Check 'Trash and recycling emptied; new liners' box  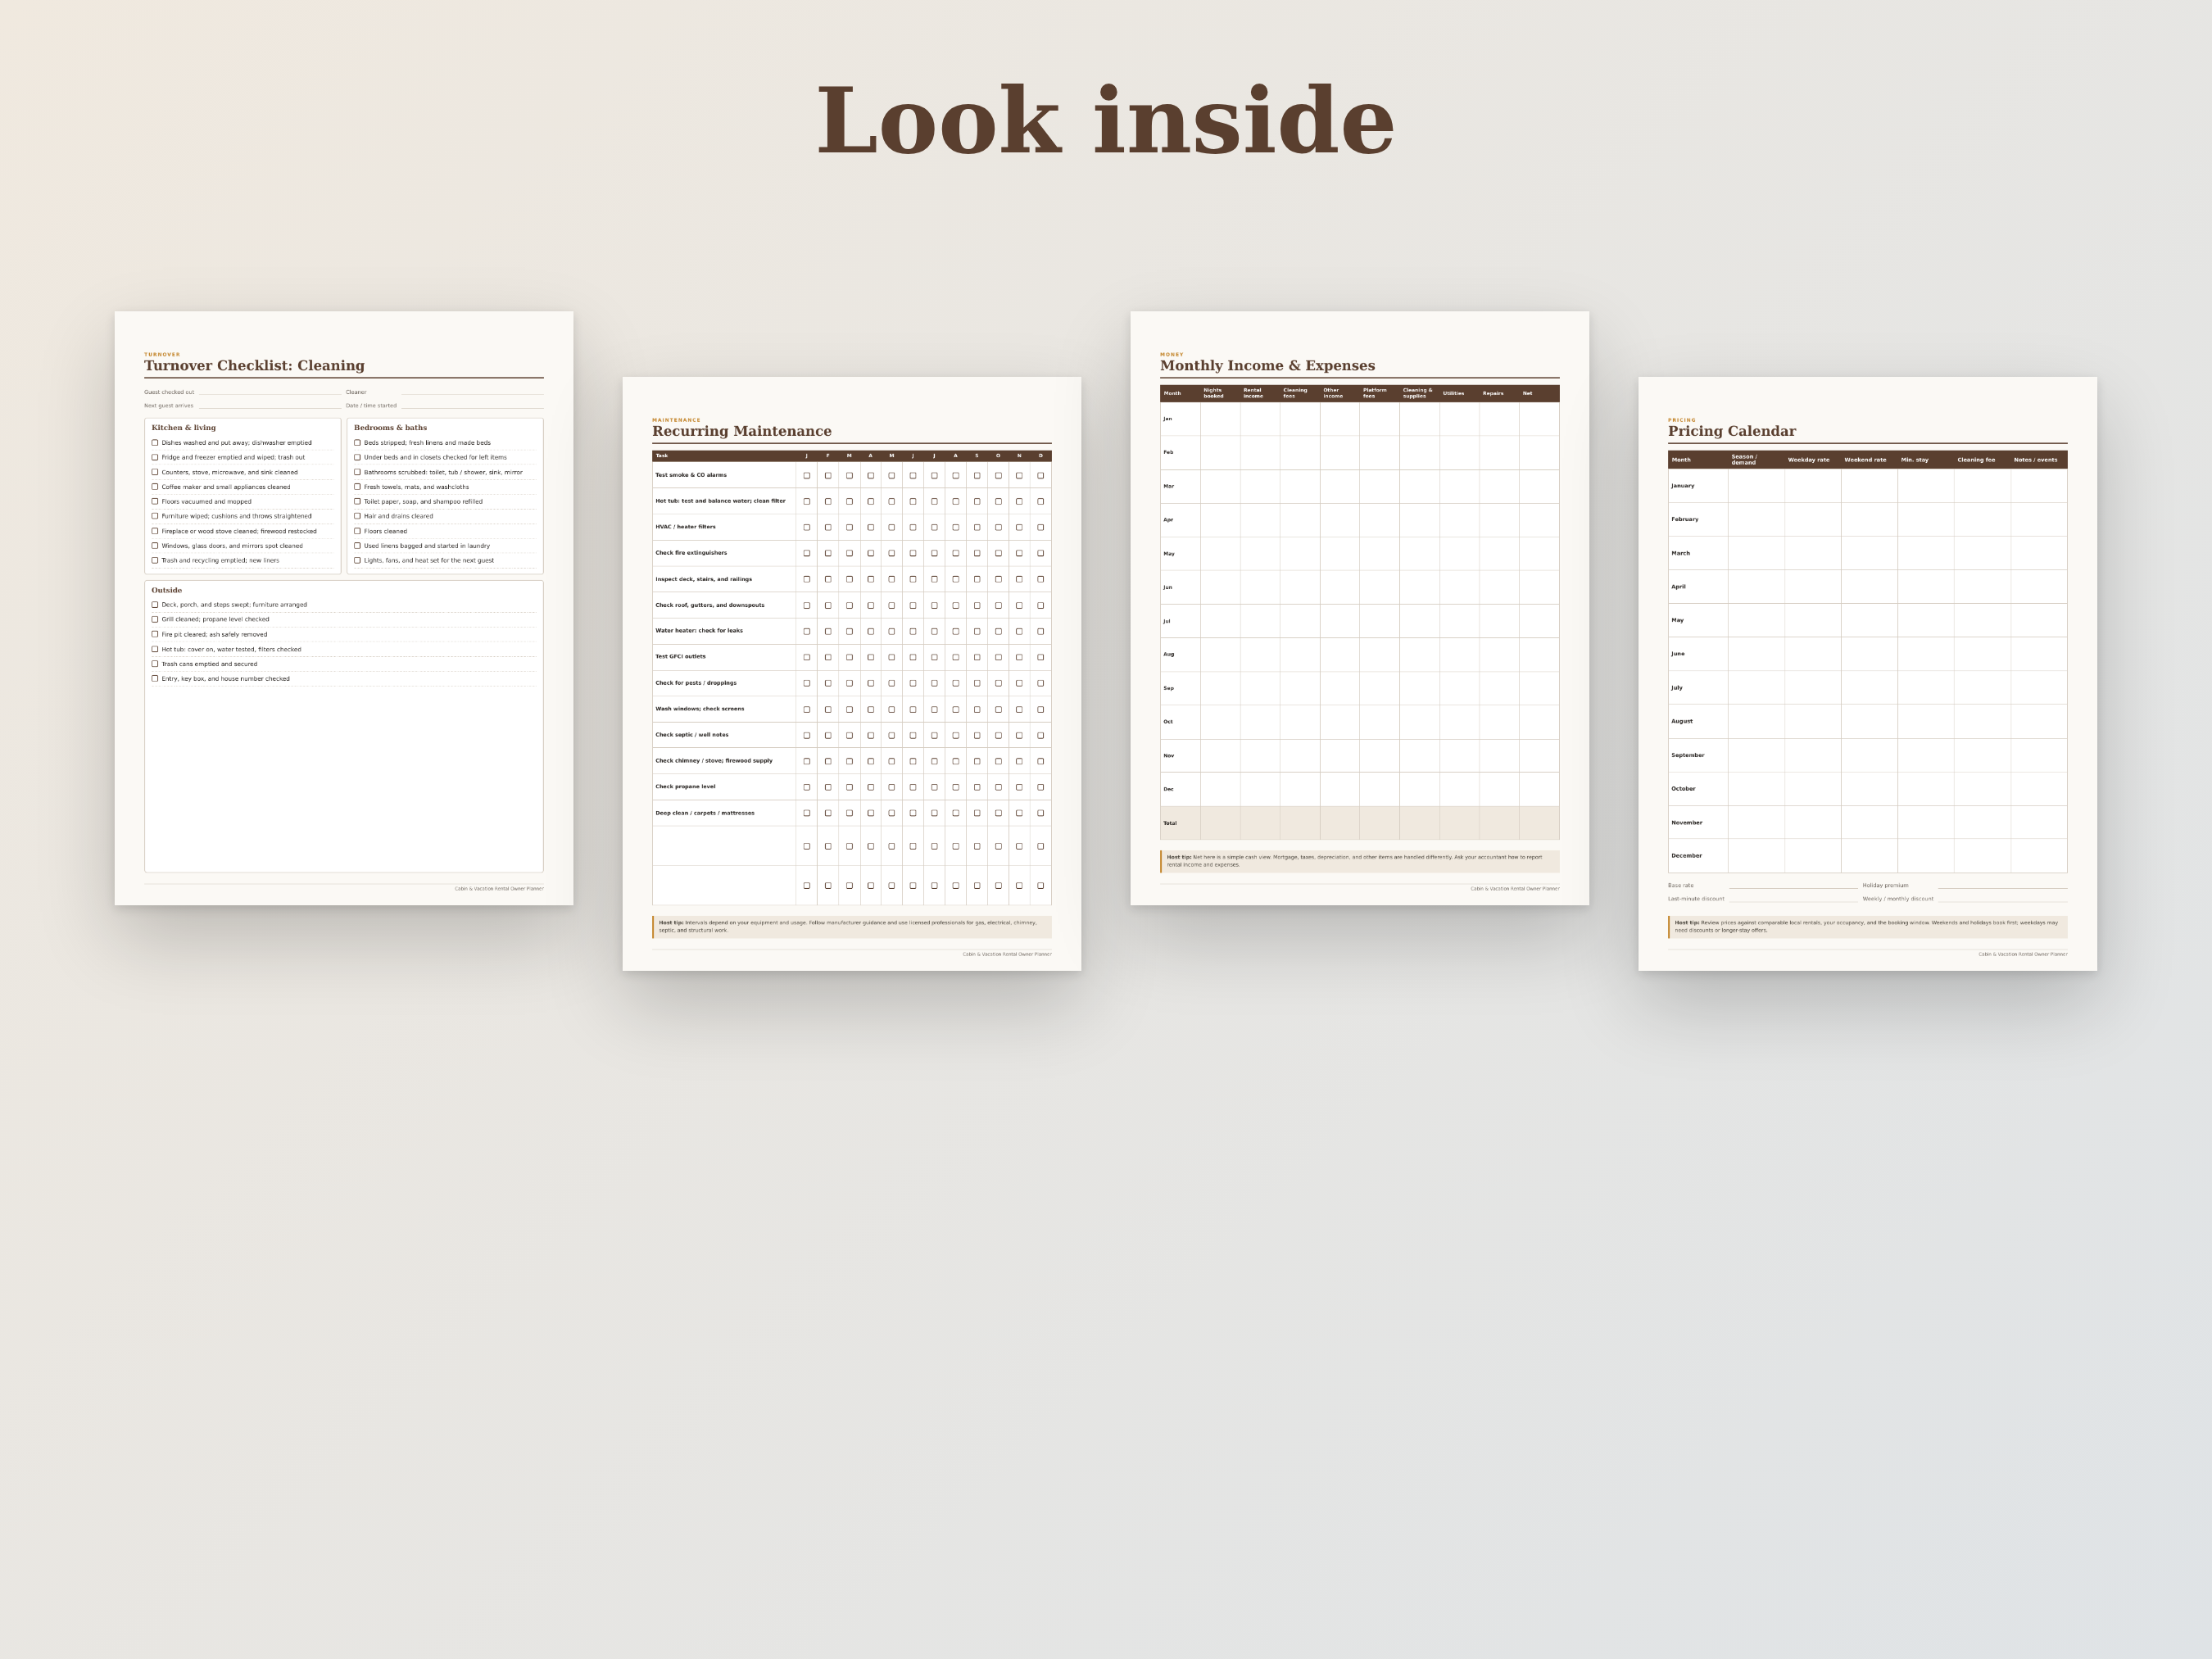pos(155,561)
